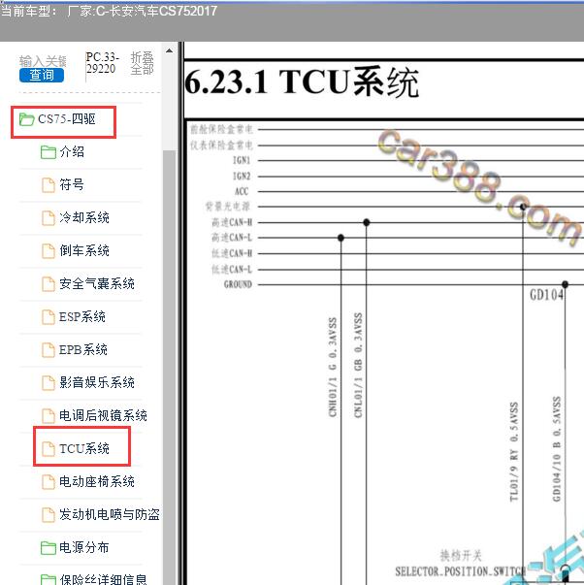584x585 pixels.
Task: Click the GD104 ground label
Action: click(x=546, y=295)
